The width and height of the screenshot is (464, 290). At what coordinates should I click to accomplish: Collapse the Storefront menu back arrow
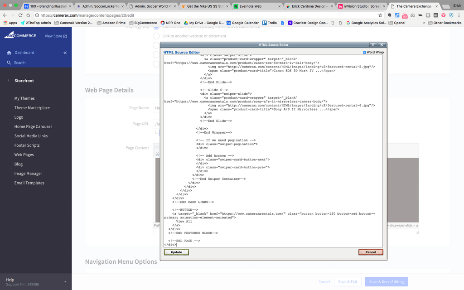(x=8, y=81)
